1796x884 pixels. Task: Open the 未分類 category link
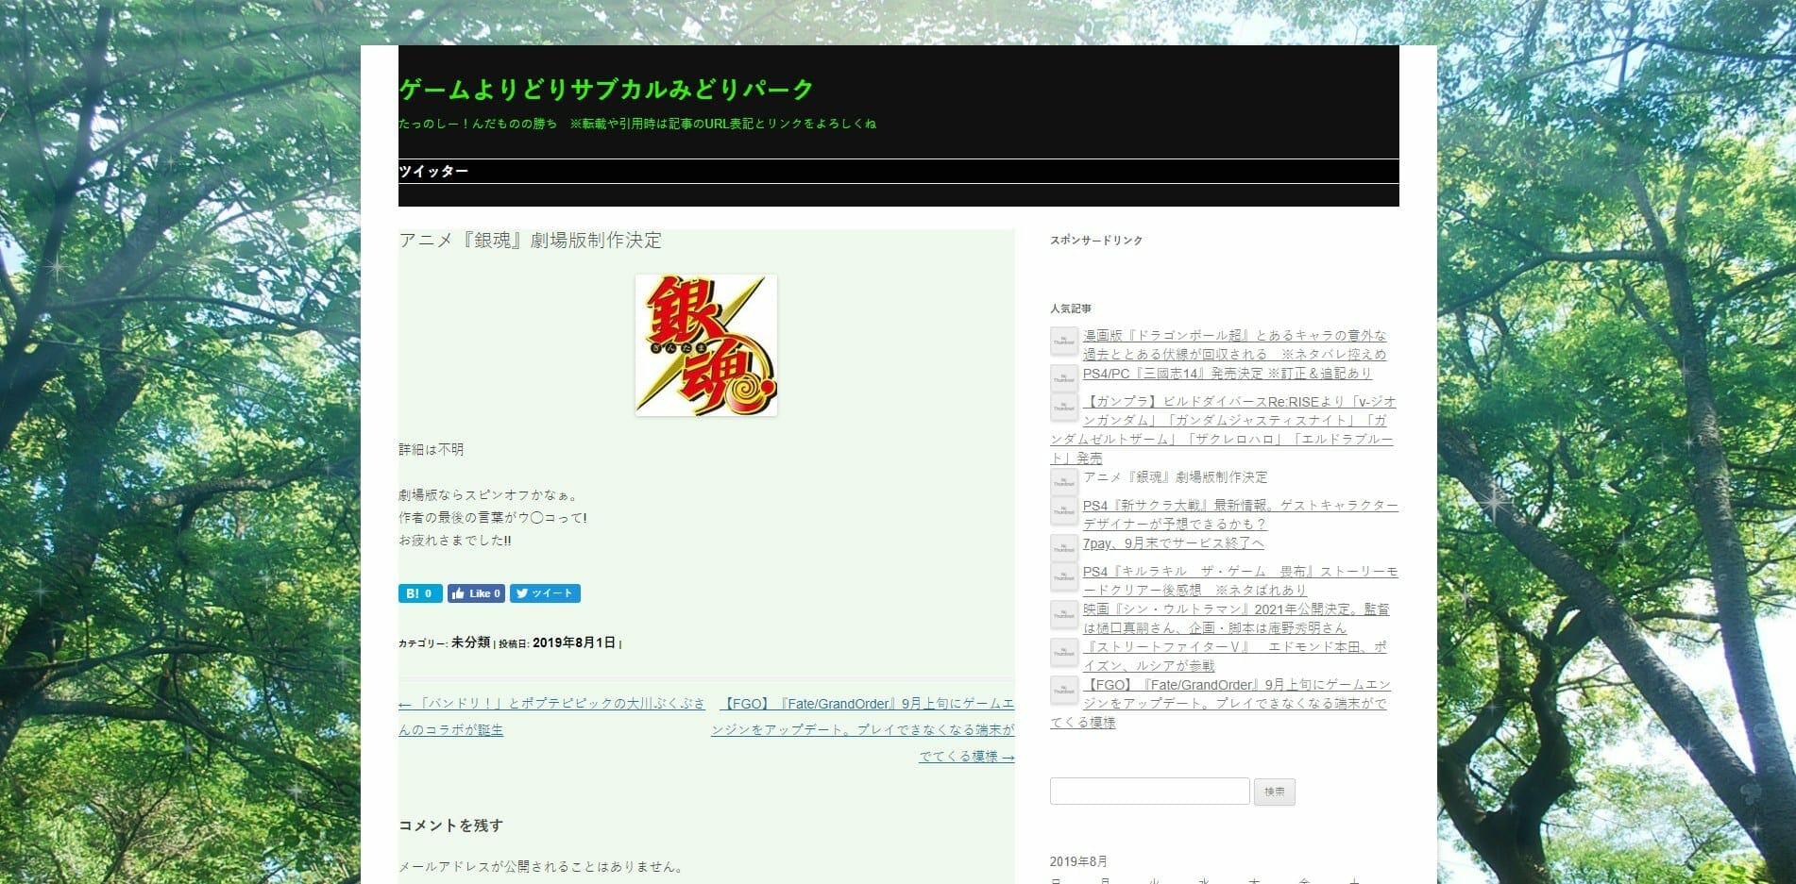(470, 642)
